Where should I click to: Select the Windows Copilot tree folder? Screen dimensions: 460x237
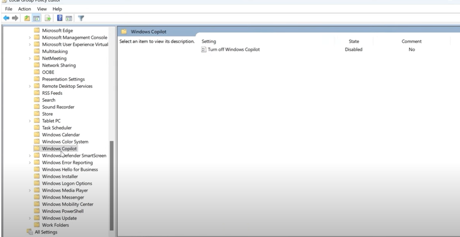pos(59,149)
